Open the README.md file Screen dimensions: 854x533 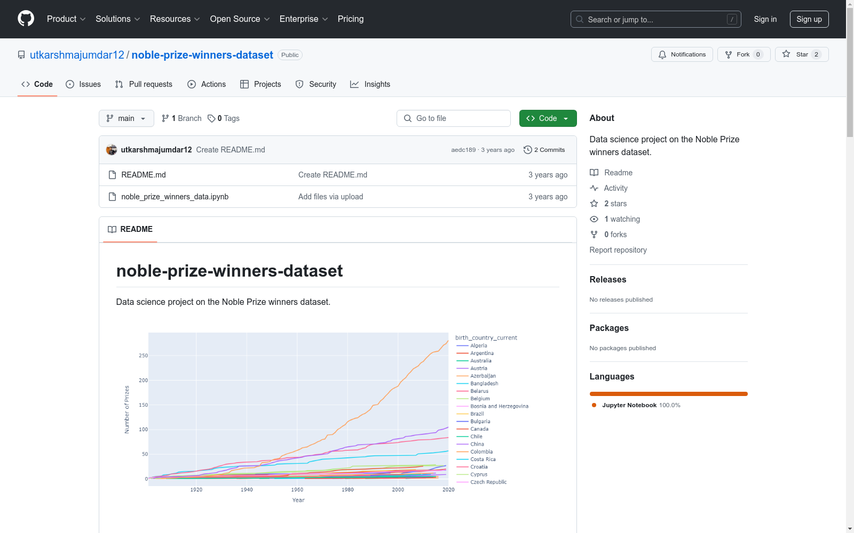point(144,175)
